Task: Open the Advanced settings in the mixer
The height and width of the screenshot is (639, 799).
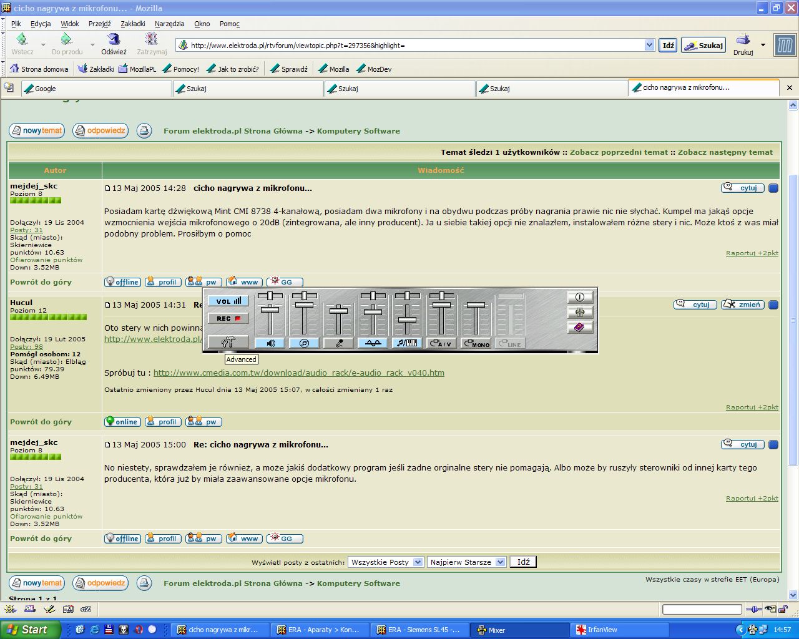Action: (228, 342)
